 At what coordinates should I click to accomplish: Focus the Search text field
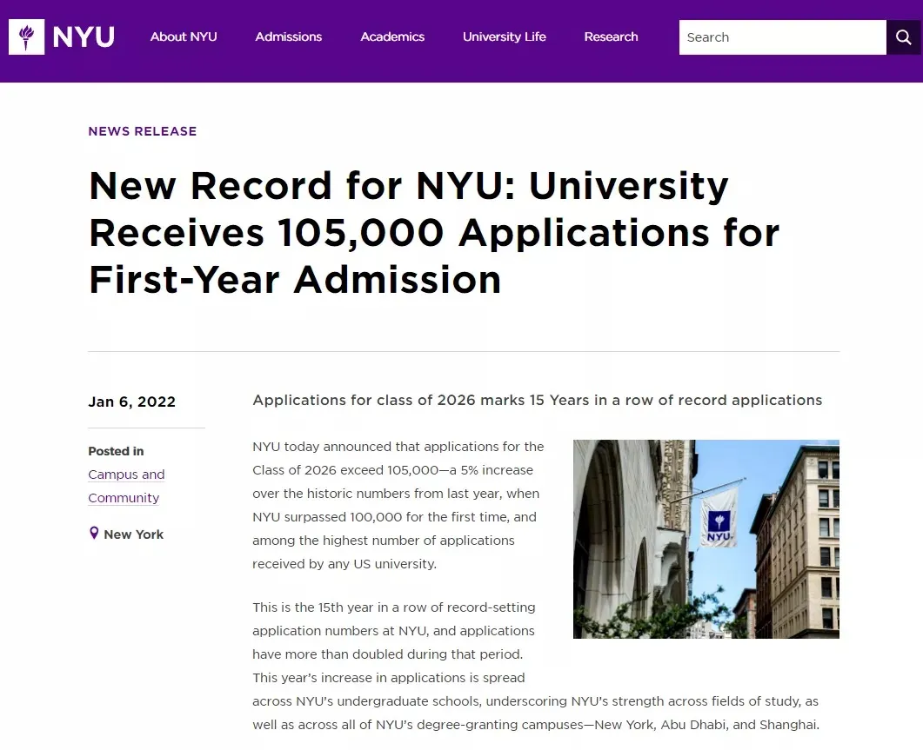pyautogui.click(x=781, y=37)
